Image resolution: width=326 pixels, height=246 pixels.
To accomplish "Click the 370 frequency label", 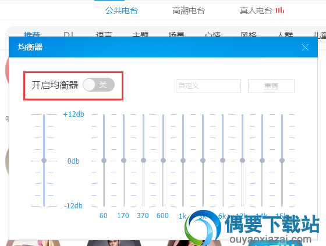I will [143, 216].
